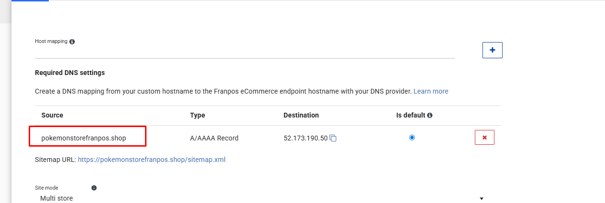Click the Site mode info icon
Viewport: 605px width, 203px height.
click(x=94, y=188)
